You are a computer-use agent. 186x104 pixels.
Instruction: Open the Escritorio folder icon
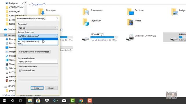[130, 12]
